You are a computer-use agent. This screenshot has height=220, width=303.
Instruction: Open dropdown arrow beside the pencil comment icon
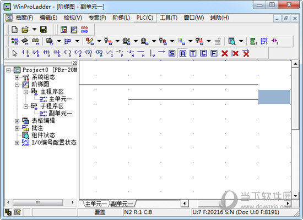pos(99,41)
